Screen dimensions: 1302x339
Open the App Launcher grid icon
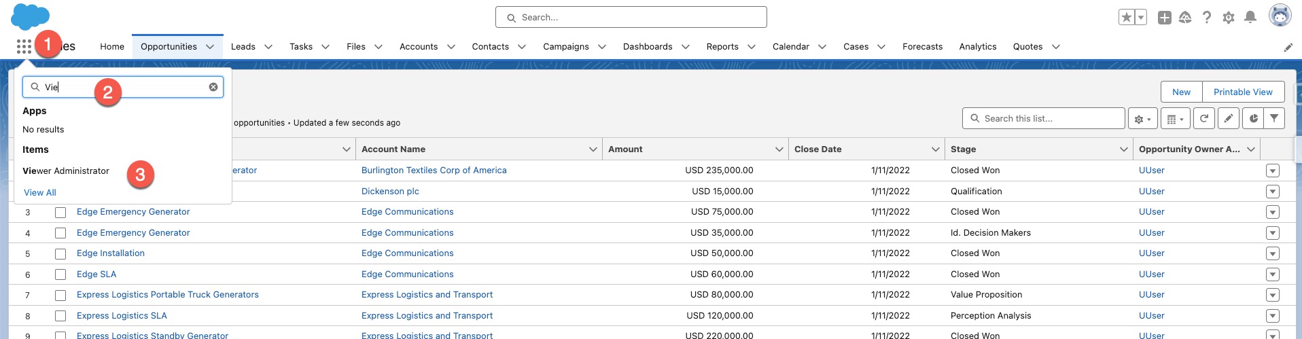24,46
